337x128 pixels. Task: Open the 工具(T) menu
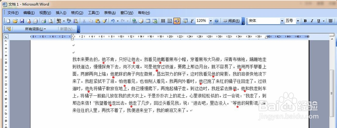click(93, 13)
